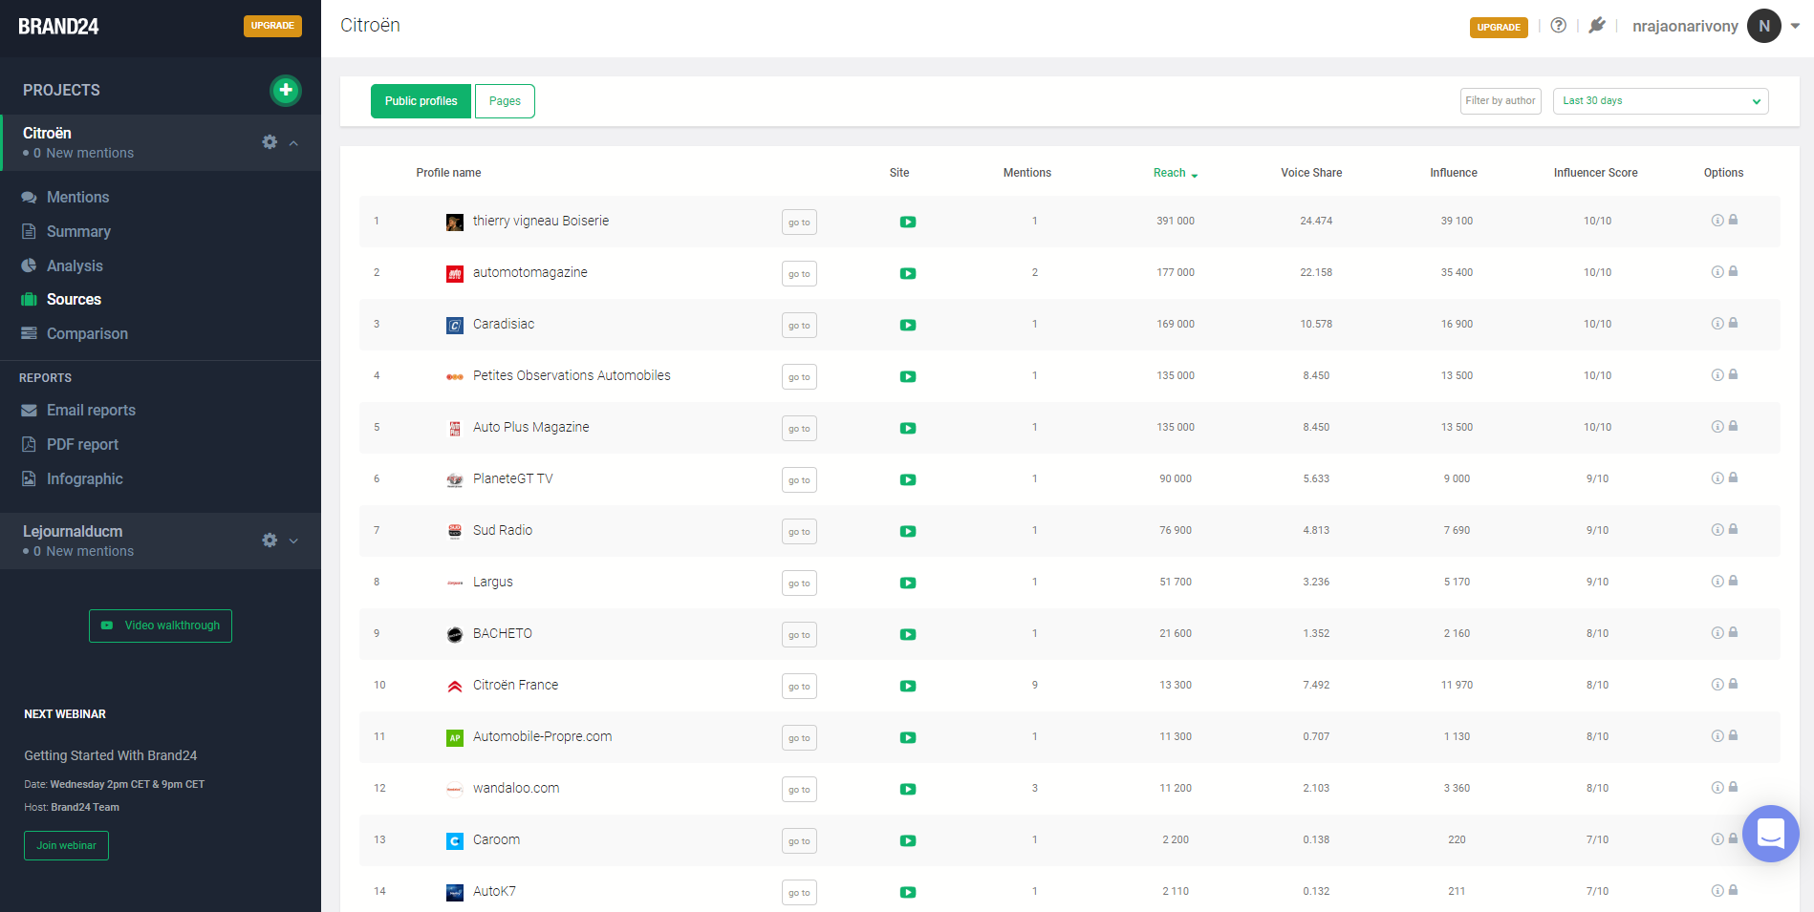Viewport: 1814px width, 912px height.
Task: Click YouTube site icon for automotomagazine
Action: click(908, 273)
